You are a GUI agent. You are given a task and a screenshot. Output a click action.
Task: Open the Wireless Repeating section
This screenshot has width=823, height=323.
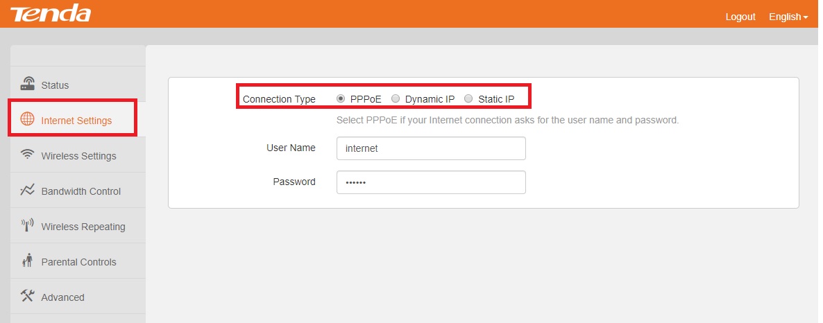pyautogui.click(x=78, y=226)
